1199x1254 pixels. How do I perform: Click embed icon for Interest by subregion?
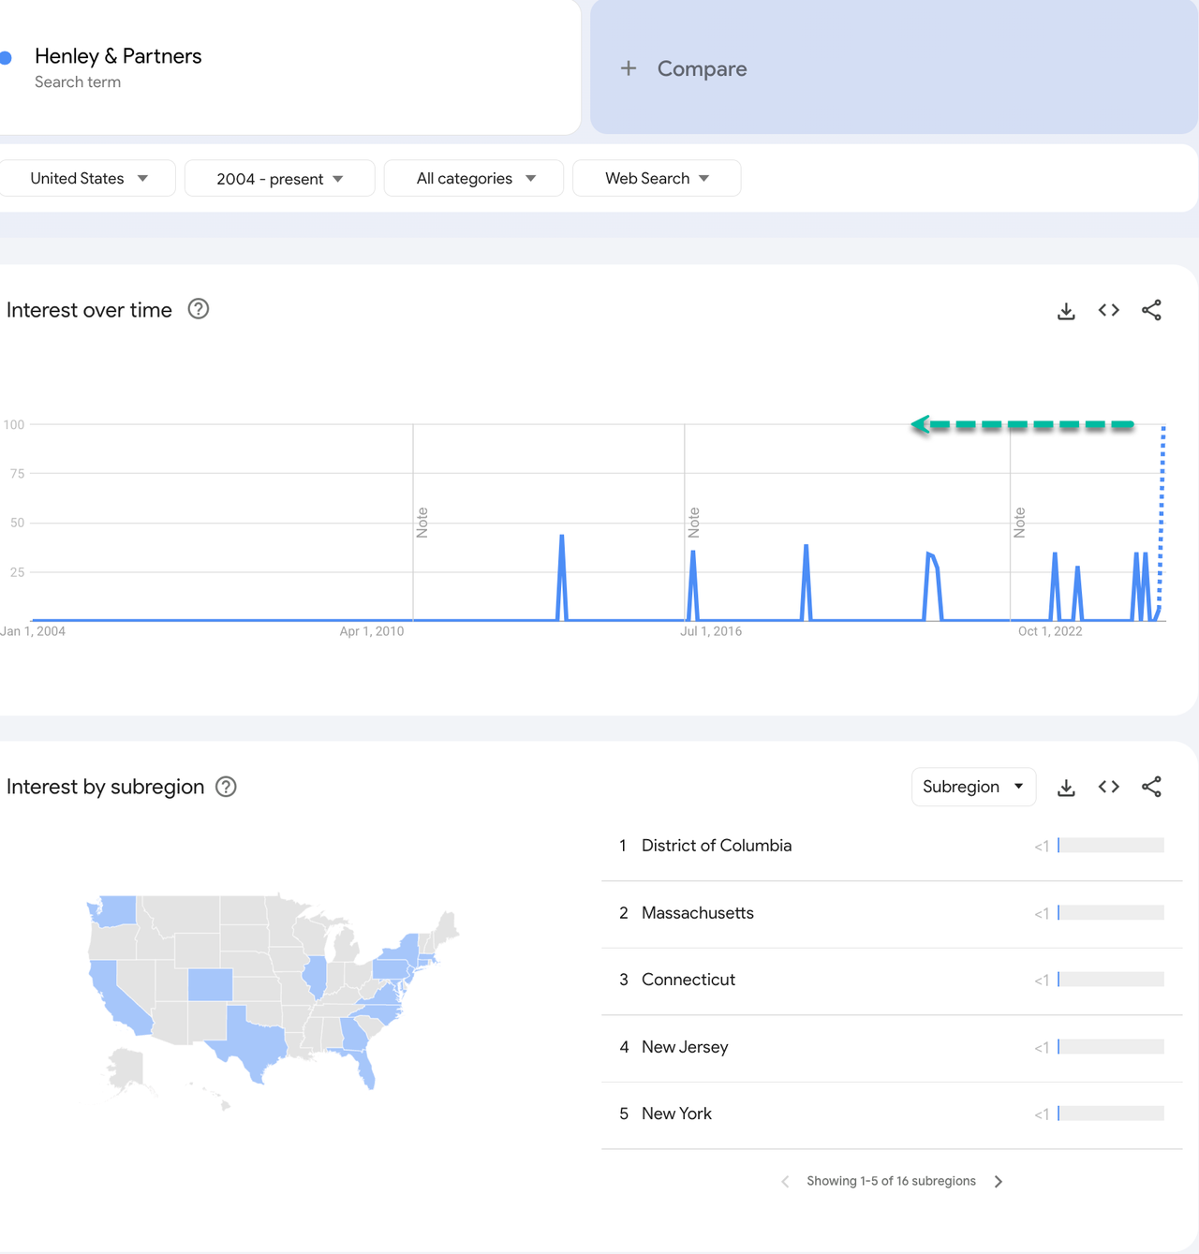pos(1109,788)
